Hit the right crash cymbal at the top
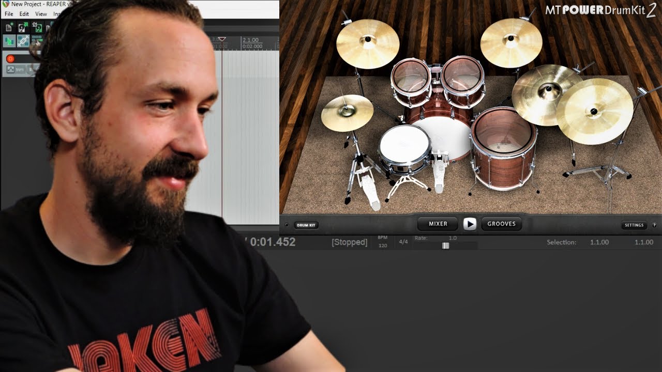Screen dimensions: 662x372 (x=511, y=42)
